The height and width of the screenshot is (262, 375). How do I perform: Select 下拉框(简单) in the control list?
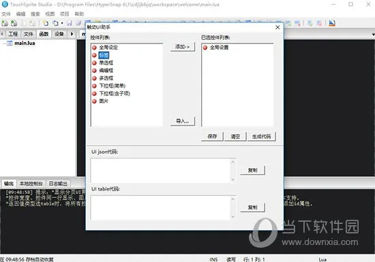[x=112, y=86]
